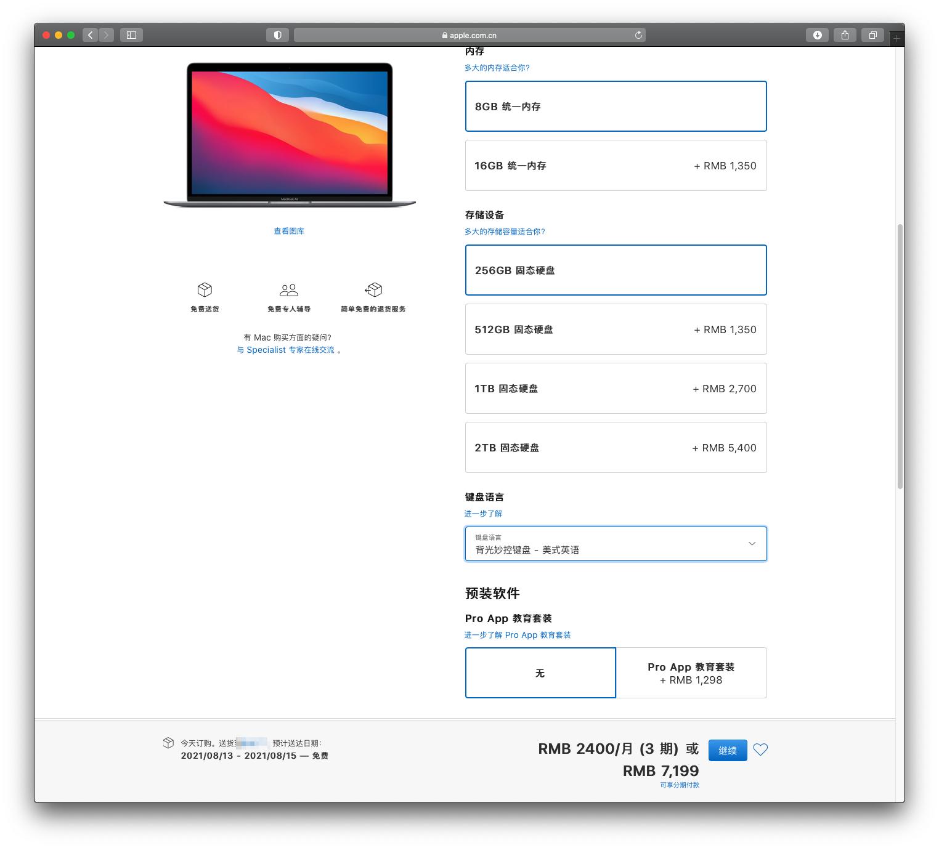Select 1TB 固态硬盘 storage
The height and width of the screenshot is (848, 939).
[616, 388]
